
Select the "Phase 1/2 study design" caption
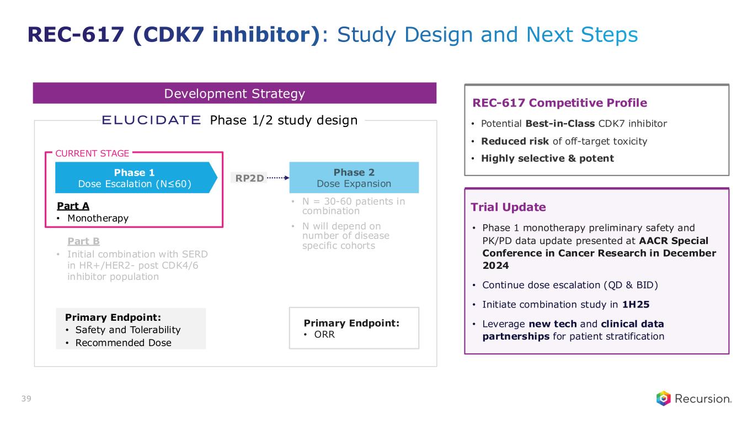click(x=284, y=120)
